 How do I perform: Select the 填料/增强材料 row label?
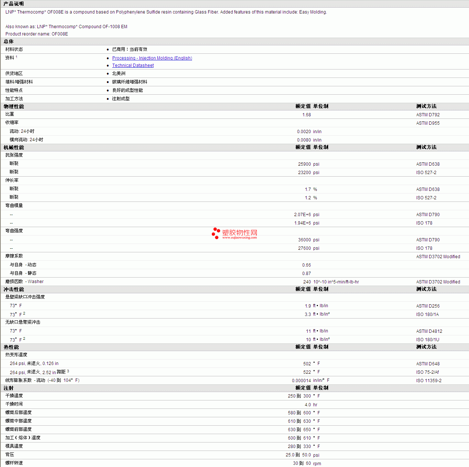pyautogui.click(x=19, y=82)
